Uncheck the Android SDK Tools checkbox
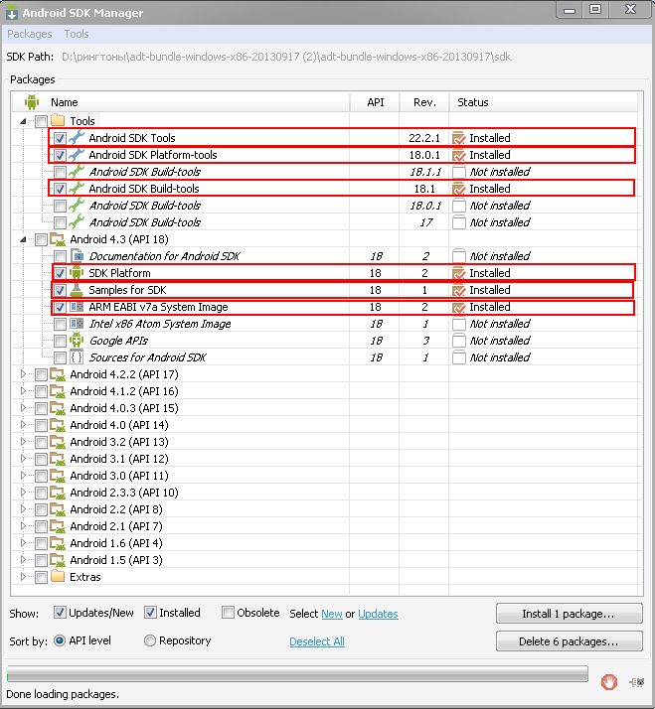Viewport: 655px width, 709px height. click(x=60, y=138)
